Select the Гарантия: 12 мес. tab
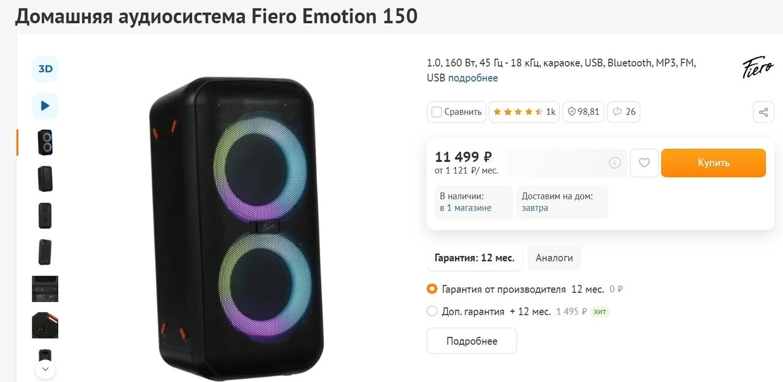 click(474, 258)
